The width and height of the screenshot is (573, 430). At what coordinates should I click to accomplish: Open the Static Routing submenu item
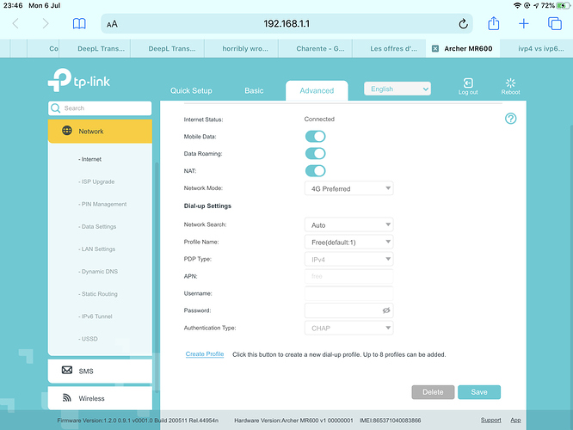(x=98, y=294)
